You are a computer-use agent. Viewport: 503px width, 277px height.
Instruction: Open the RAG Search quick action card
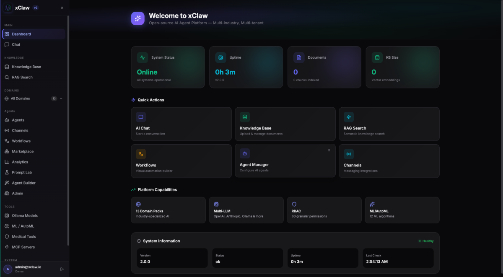point(389,124)
